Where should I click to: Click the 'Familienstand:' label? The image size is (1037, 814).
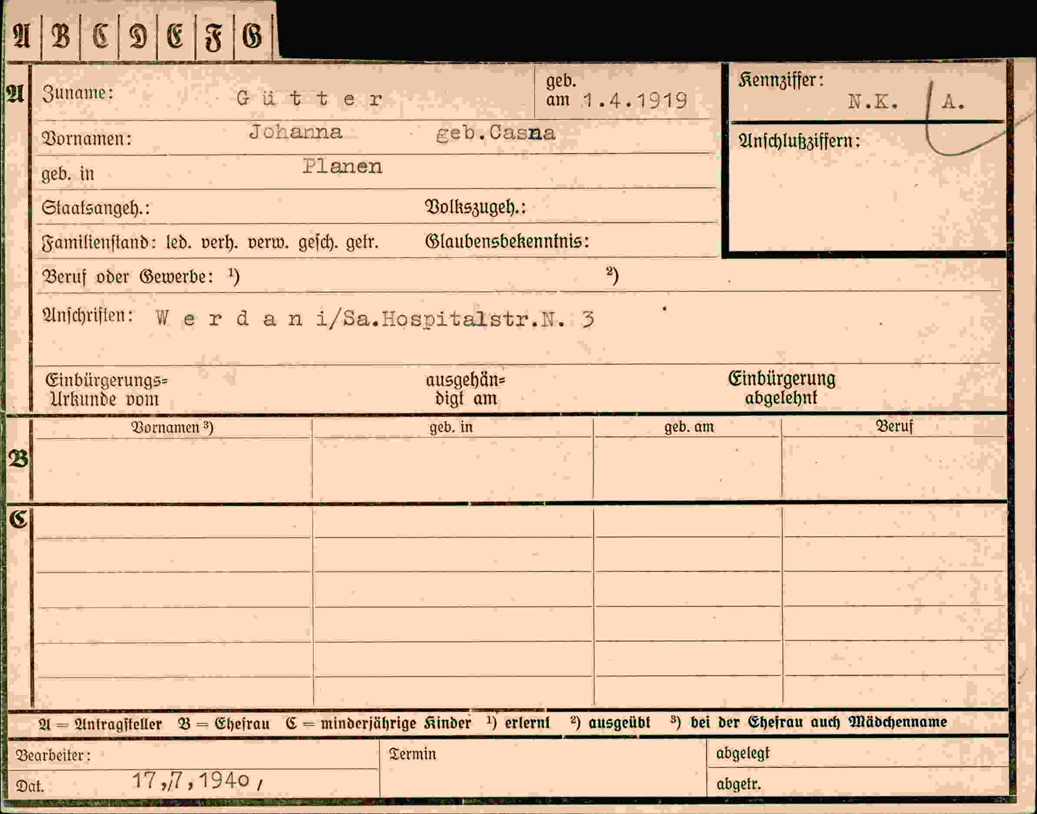tap(99, 242)
